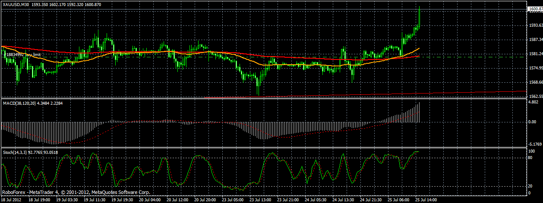Screen dimensions: 543x203
Task: Click the 23 Jul 05:00 time label
Action: click(x=233, y=200)
